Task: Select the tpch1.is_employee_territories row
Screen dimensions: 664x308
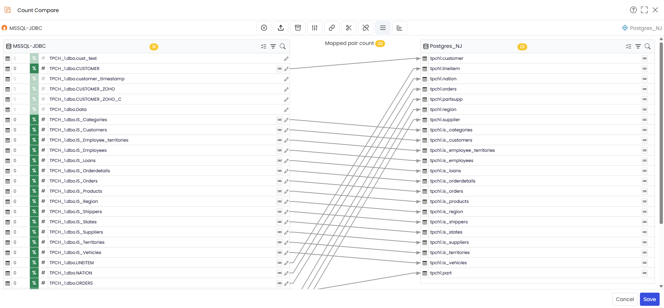Action: [537, 150]
